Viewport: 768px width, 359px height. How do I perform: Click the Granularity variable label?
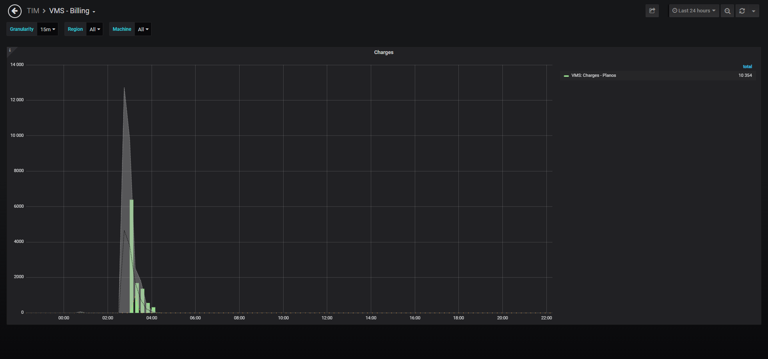pos(22,29)
